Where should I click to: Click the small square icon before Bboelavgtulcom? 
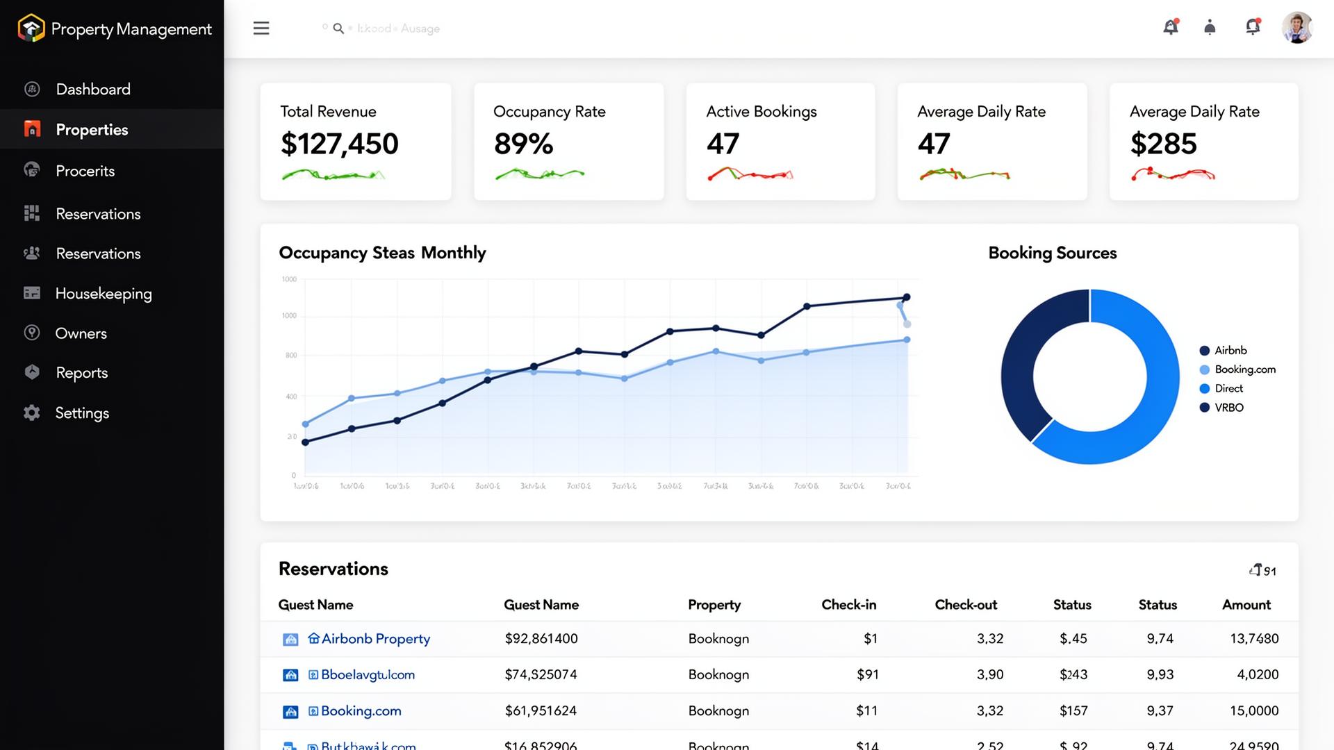tap(313, 675)
